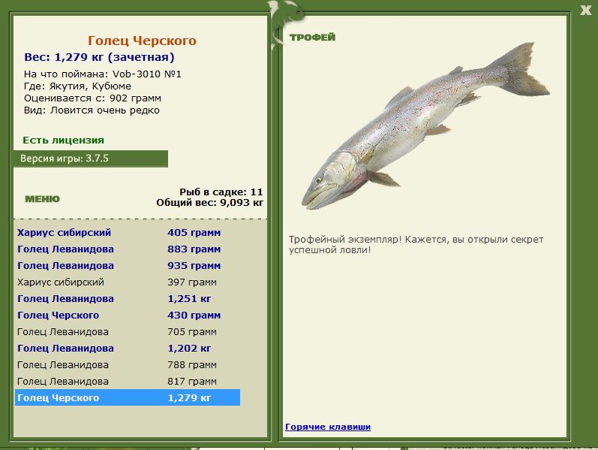Open the Горячие клавиши link
The width and height of the screenshot is (598, 450).
point(328,427)
